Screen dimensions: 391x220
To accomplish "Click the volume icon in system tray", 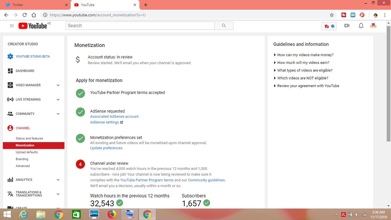I will point(357,214).
